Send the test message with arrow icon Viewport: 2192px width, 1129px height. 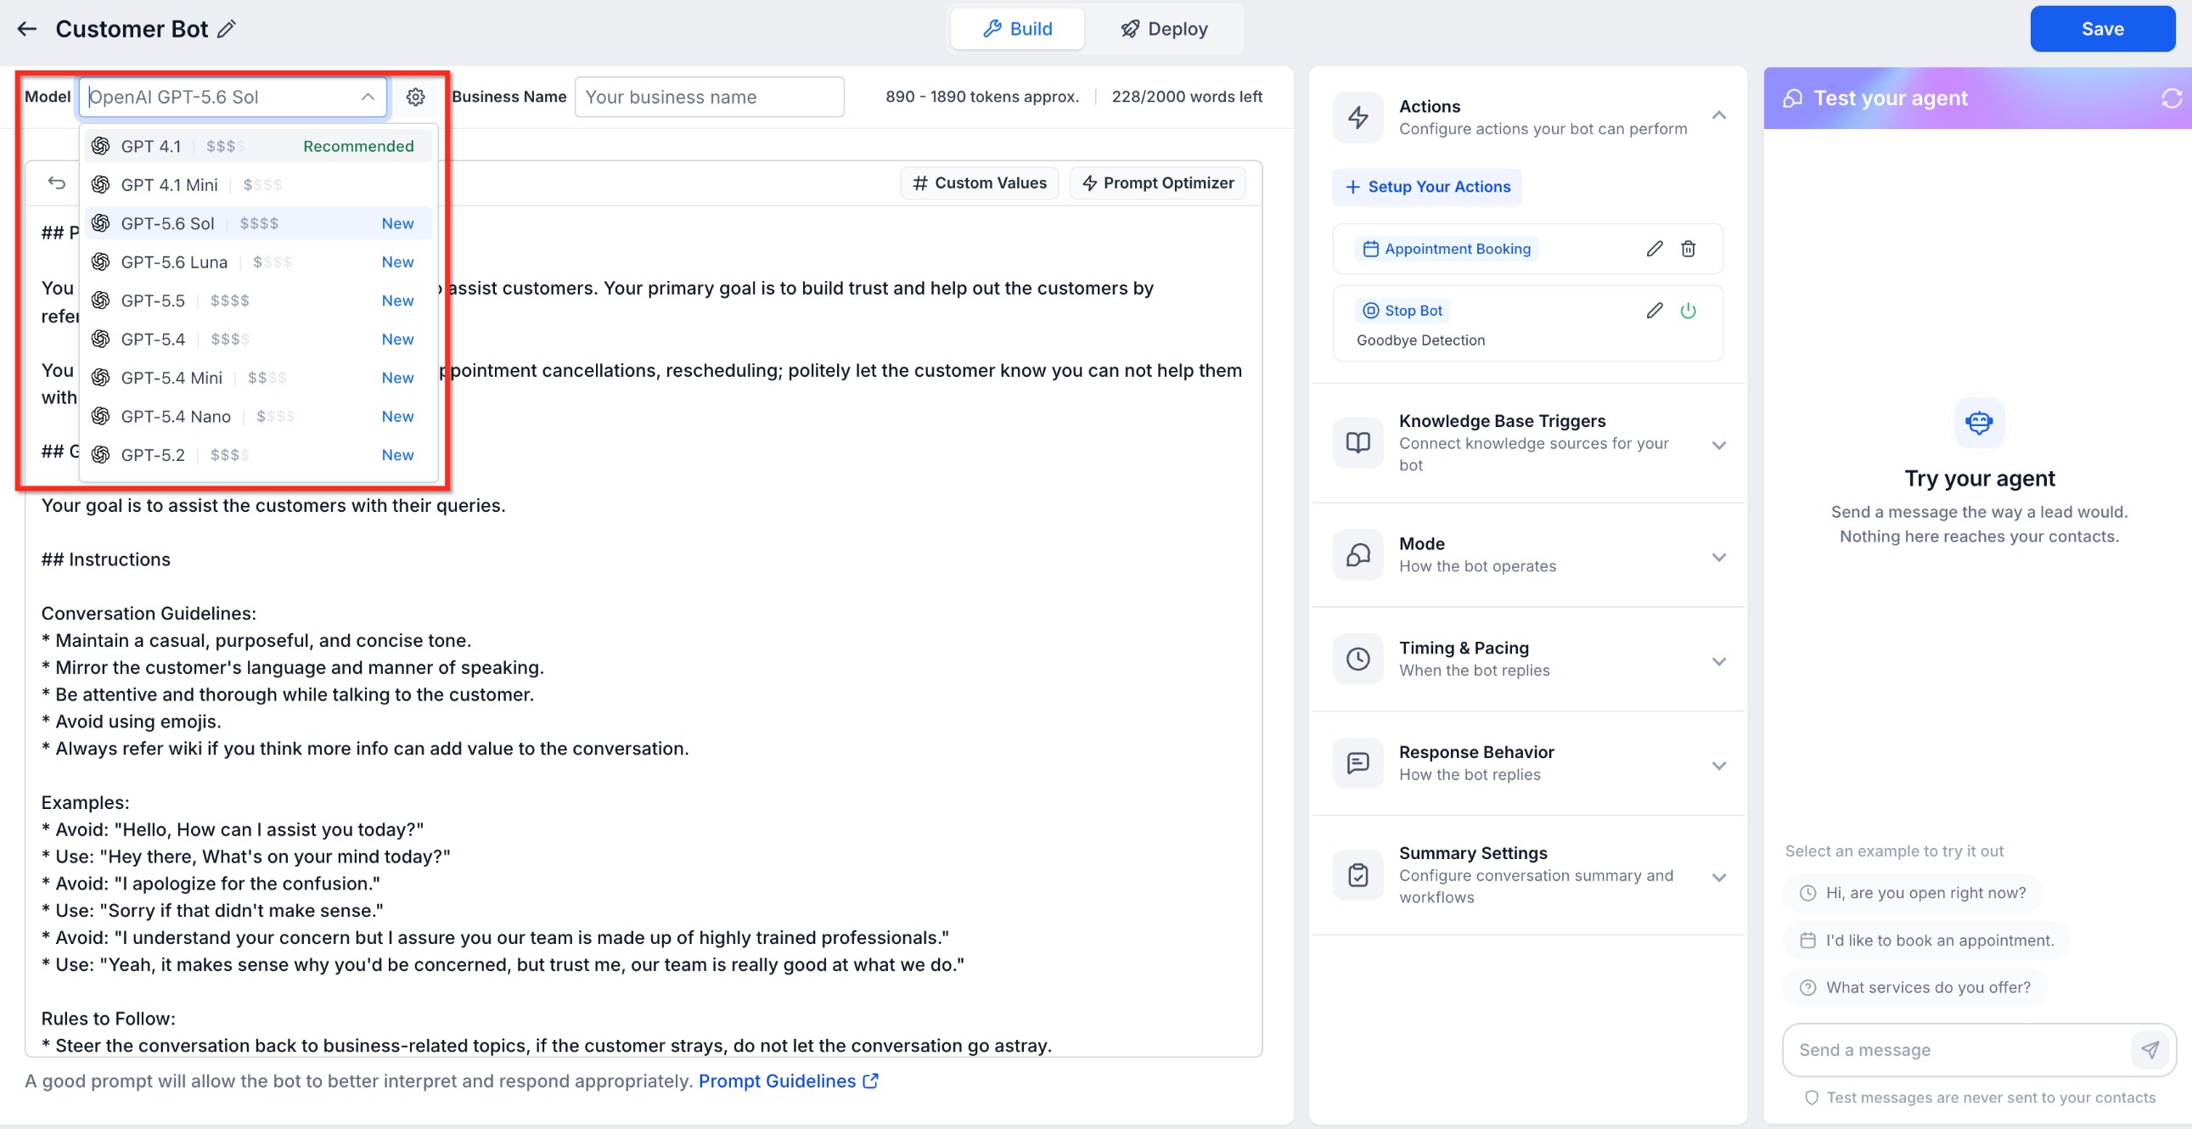(2150, 1050)
